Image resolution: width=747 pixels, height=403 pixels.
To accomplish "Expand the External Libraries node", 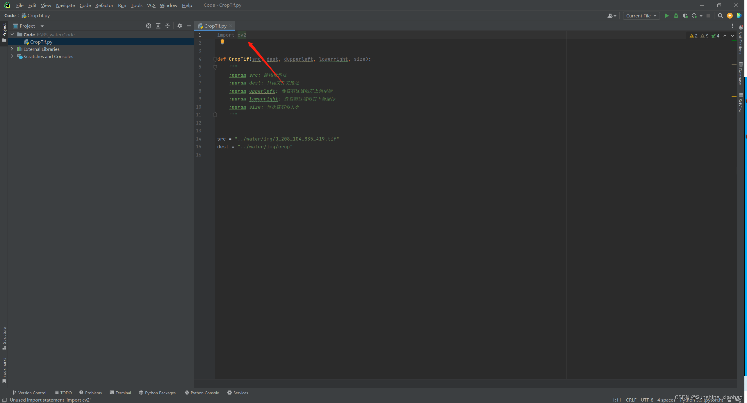I will (x=12, y=49).
